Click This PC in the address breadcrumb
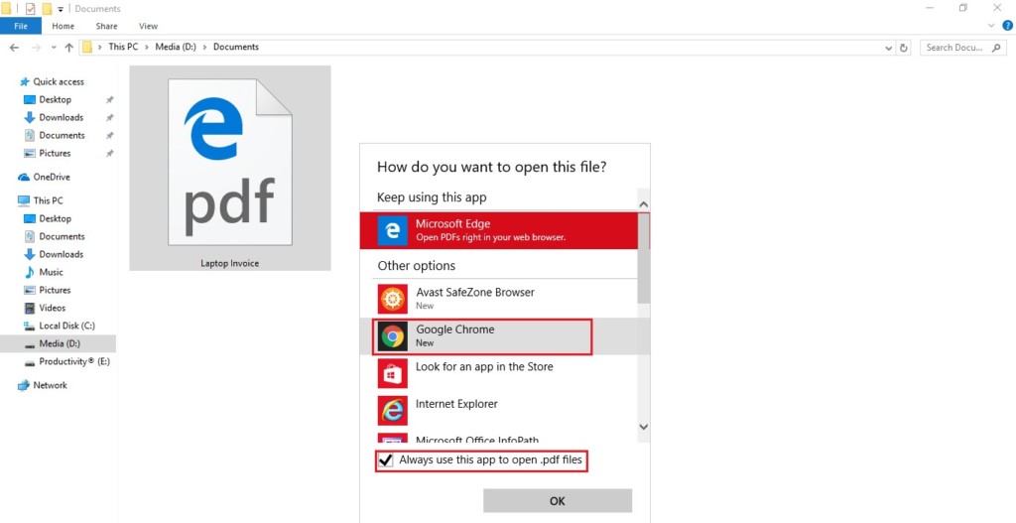Screen dimensions: 1016x523 pyautogui.click(x=123, y=47)
